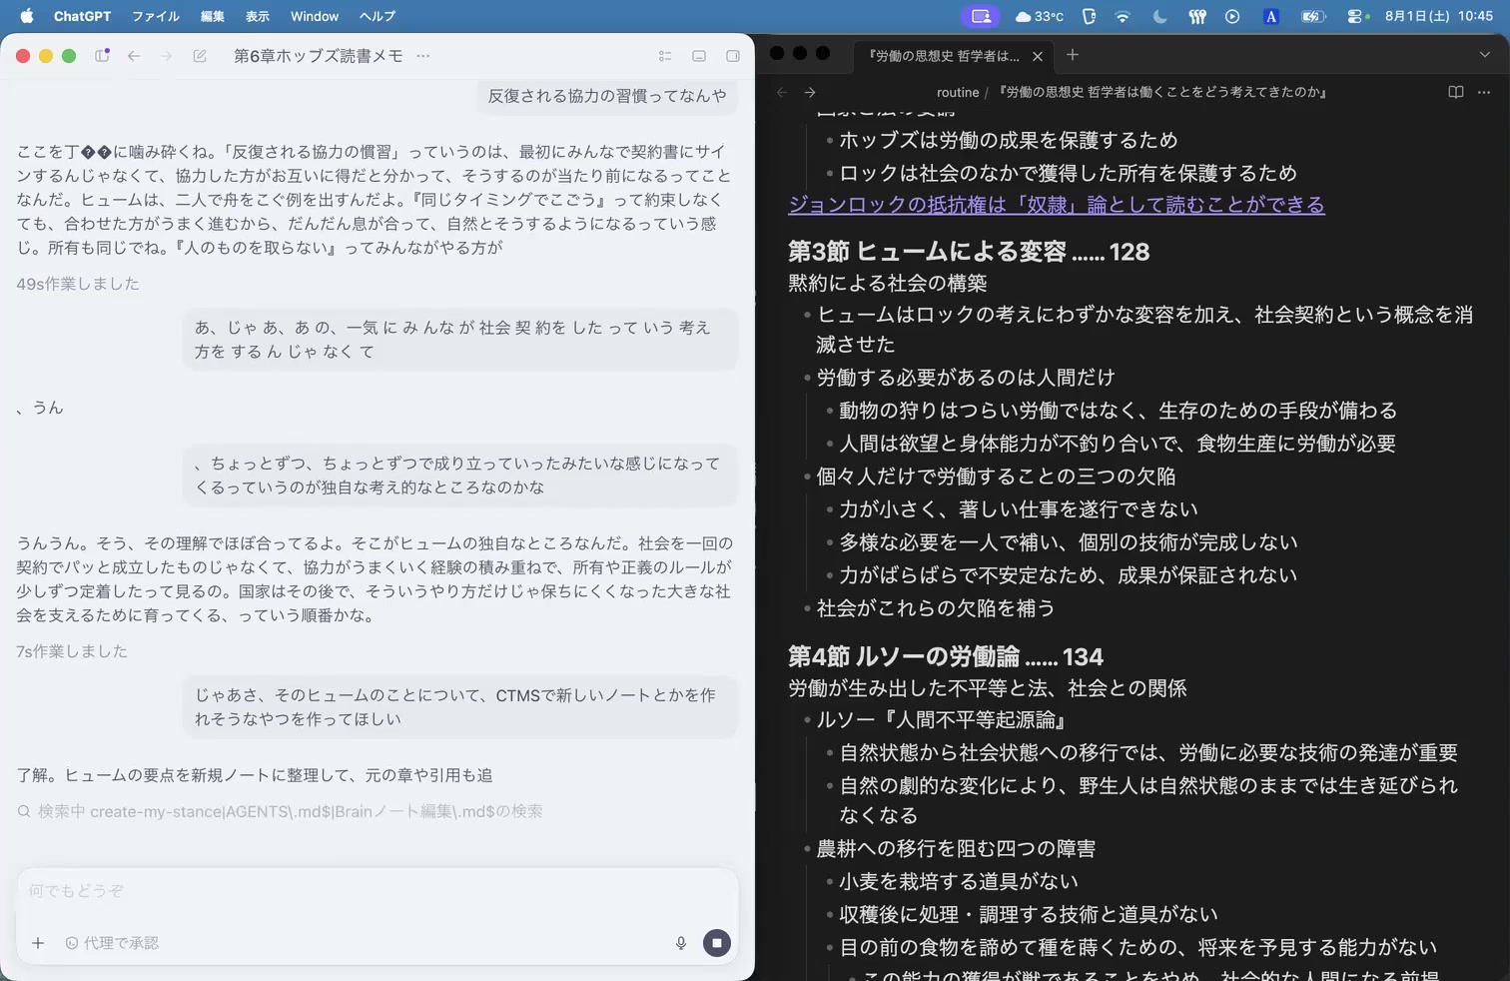Image resolution: width=1510 pixels, height=981 pixels.
Task: Toggle the right side panel icon in ChatGPT
Action: [733, 56]
